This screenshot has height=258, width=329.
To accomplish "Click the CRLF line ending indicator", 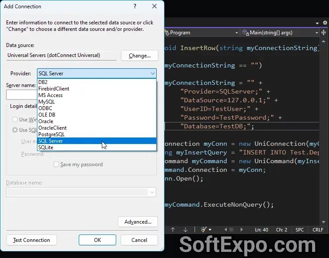I will [318, 230].
